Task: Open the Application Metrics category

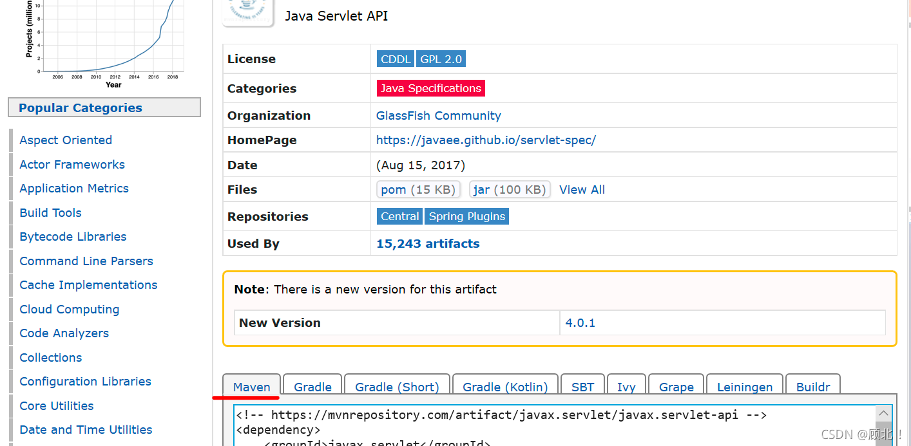Action: [x=74, y=189]
